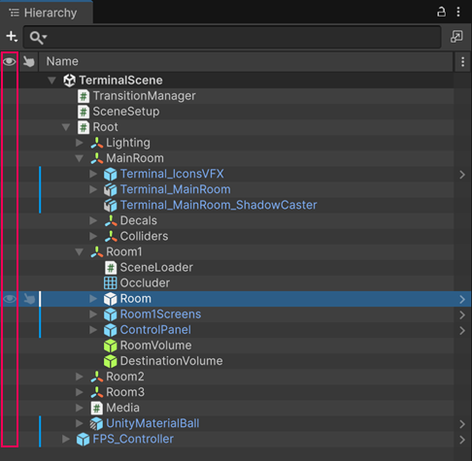This screenshot has height=461, width=472.
Task: Select the SceneSetup script icon
Action: coord(84,112)
